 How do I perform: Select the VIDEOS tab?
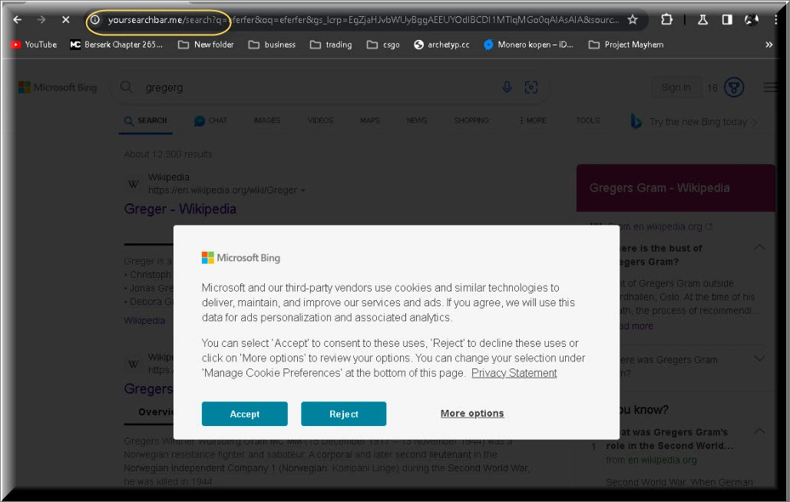pyautogui.click(x=320, y=121)
